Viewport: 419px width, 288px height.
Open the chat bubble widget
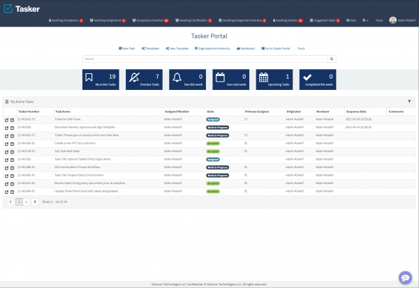tap(405, 278)
